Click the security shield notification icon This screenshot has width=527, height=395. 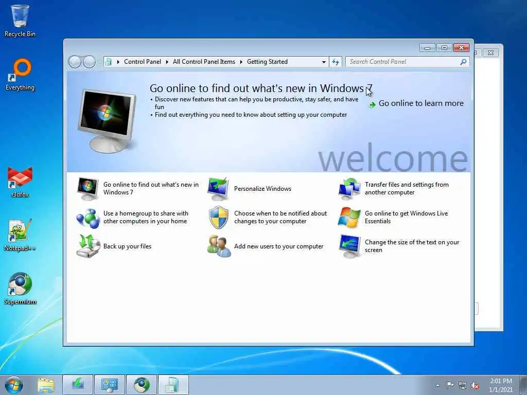218,218
